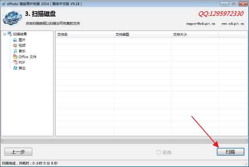Open the www.xdigit.cn website link

coord(233,24)
